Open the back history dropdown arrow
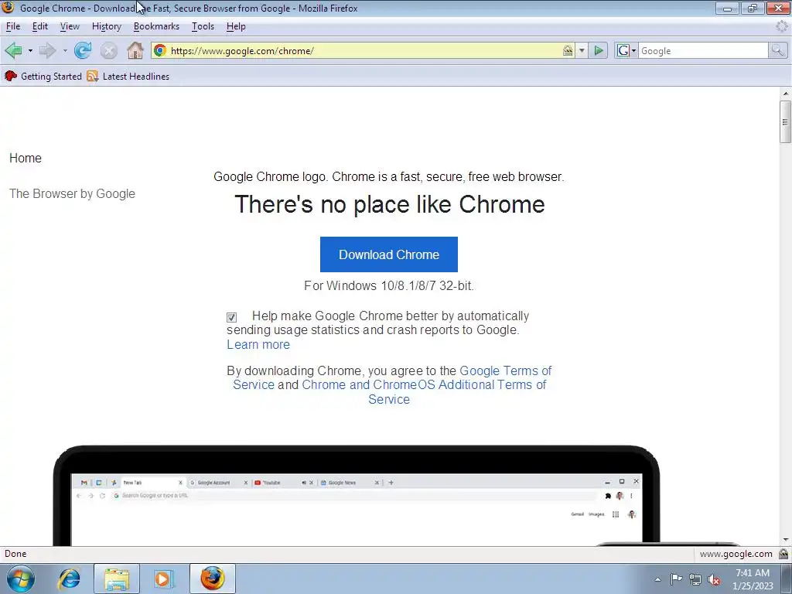 click(30, 50)
